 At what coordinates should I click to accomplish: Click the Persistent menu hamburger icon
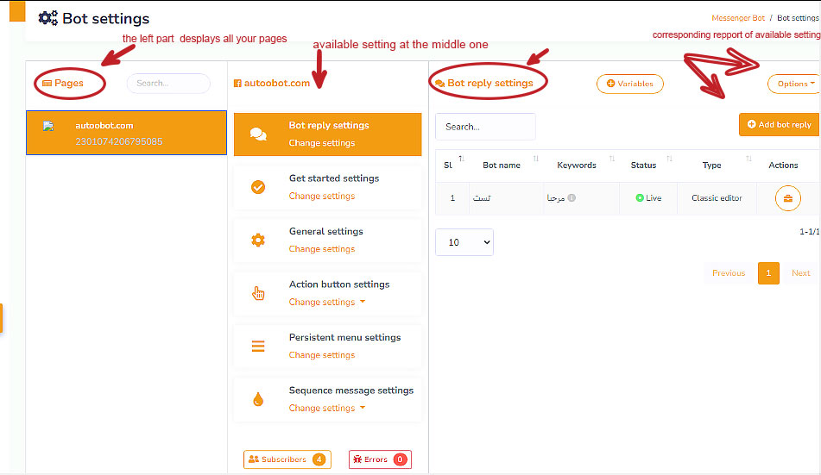coord(257,346)
